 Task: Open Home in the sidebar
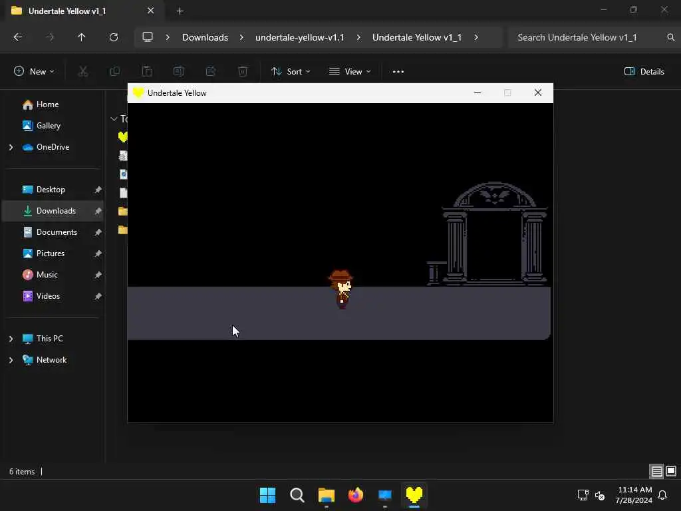click(48, 104)
